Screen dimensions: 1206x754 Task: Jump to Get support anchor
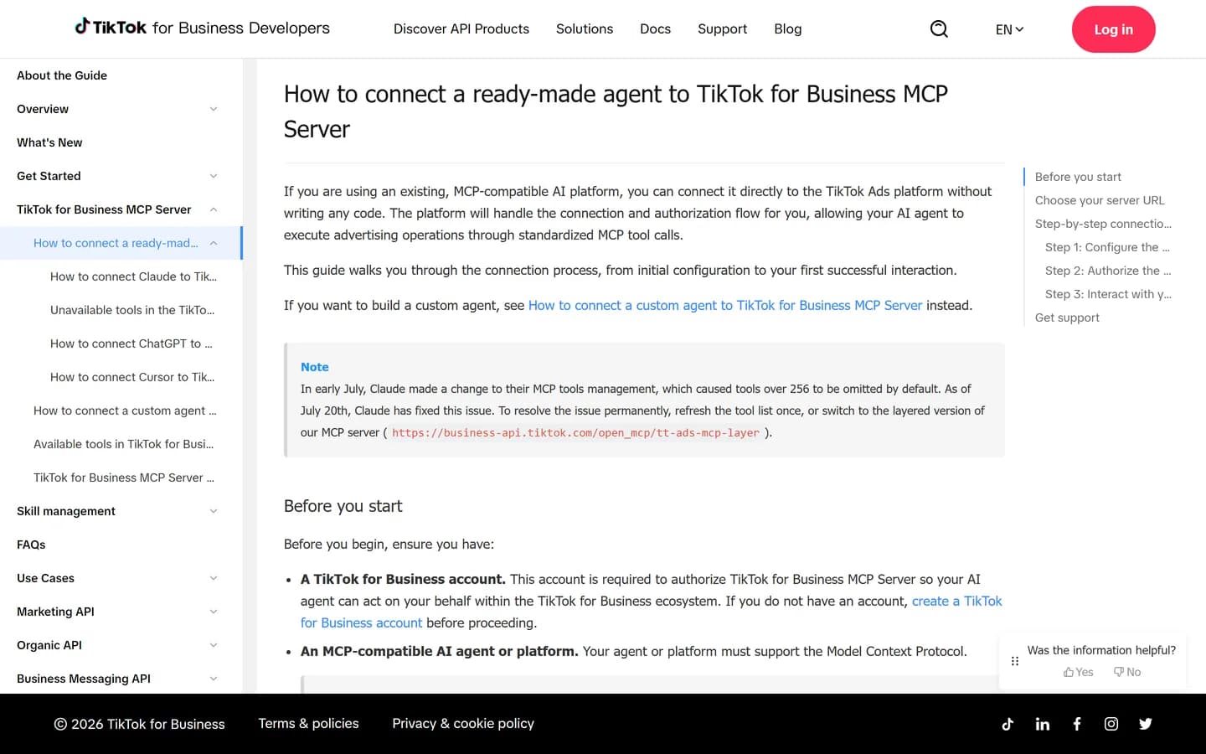pos(1067,318)
